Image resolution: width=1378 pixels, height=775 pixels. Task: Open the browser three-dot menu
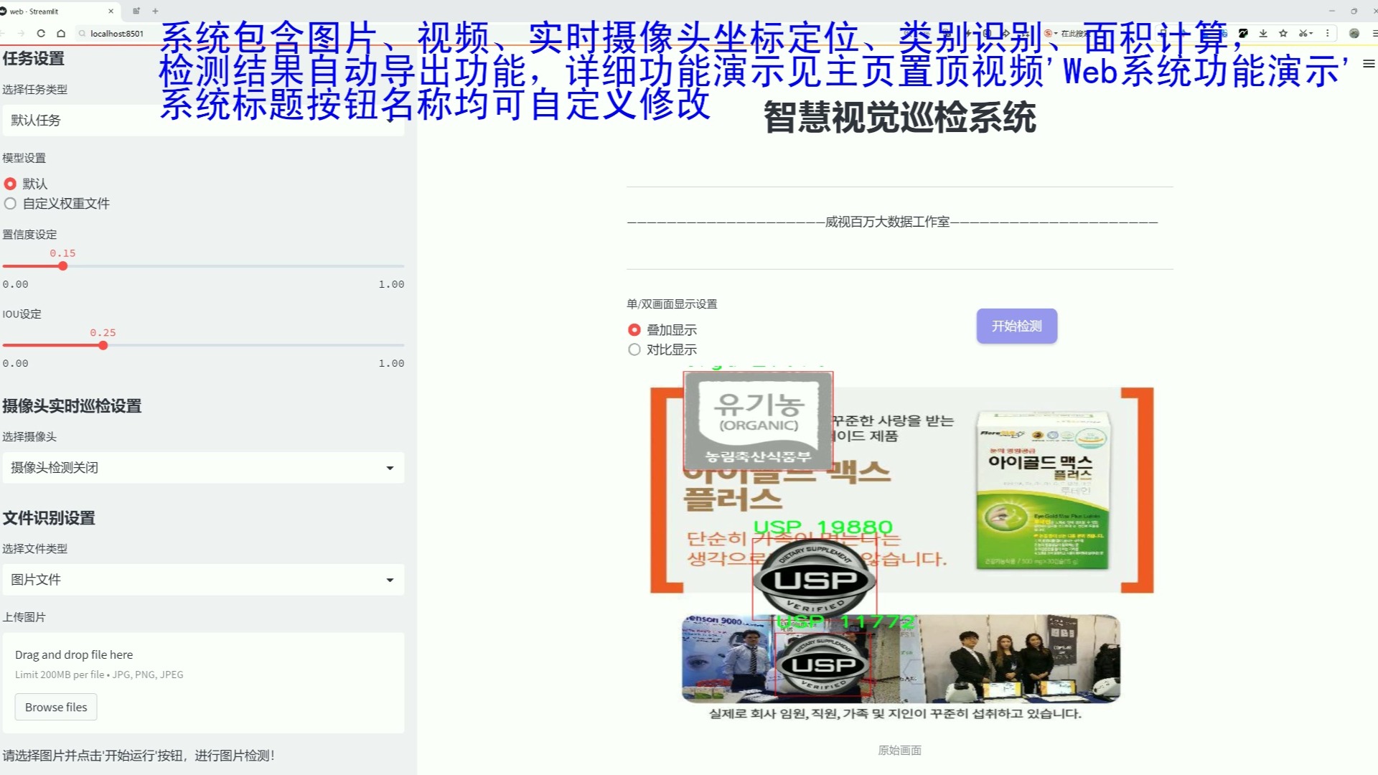point(1328,33)
